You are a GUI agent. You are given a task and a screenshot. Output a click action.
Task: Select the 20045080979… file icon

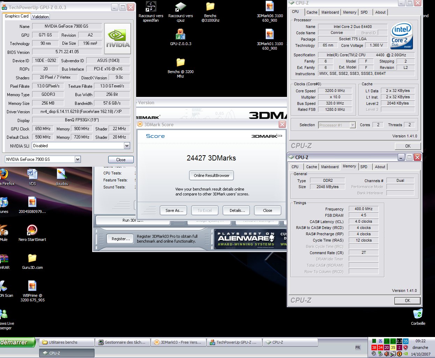(32, 202)
